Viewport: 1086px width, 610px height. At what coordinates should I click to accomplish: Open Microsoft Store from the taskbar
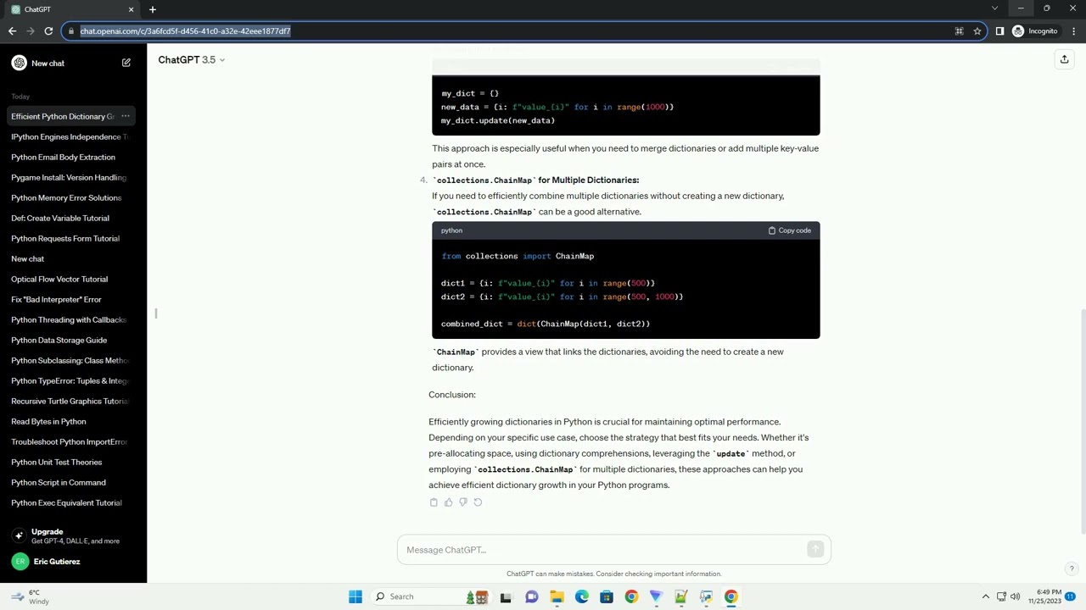click(x=606, y=596)
